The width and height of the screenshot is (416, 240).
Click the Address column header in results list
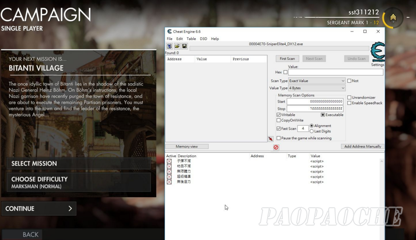point(180,59)
